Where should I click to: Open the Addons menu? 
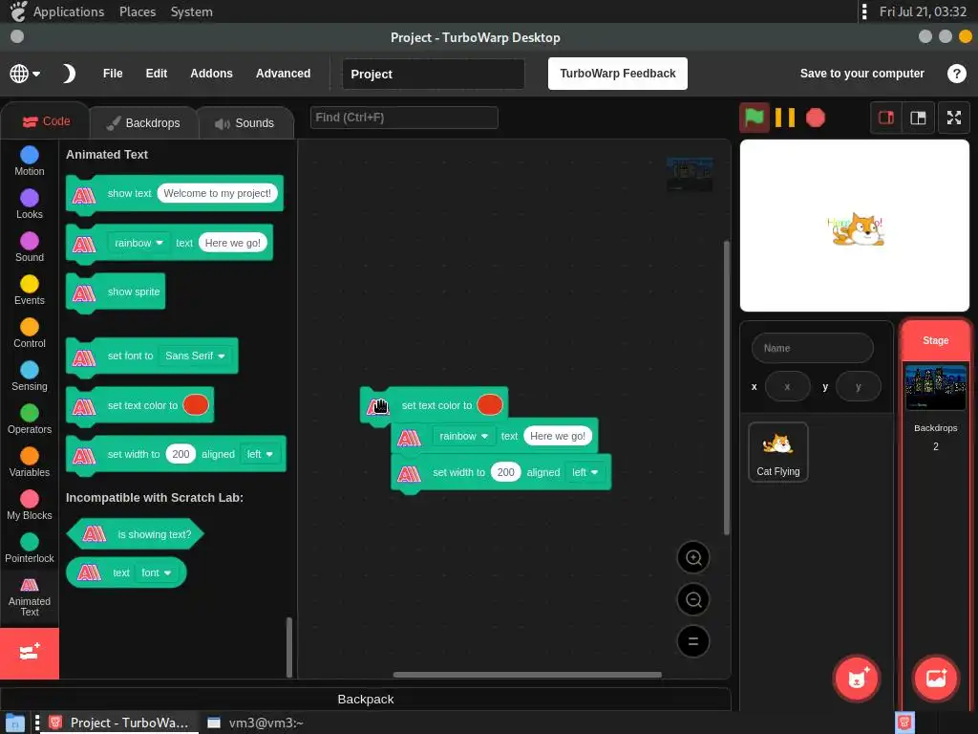click(211, 74)
